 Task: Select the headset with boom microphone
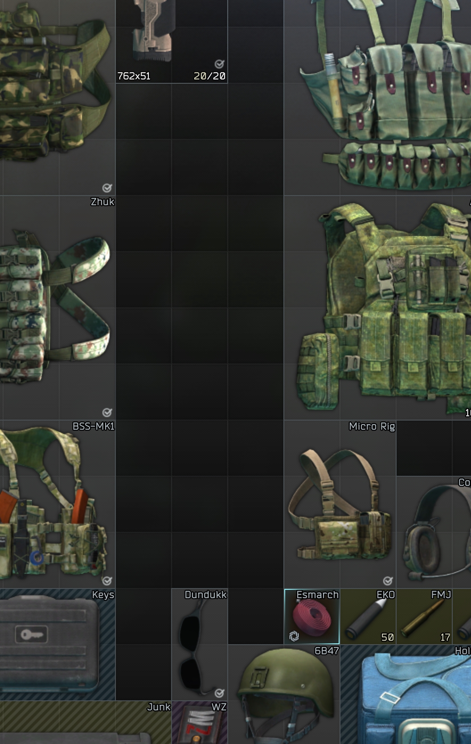pos(434,532)
